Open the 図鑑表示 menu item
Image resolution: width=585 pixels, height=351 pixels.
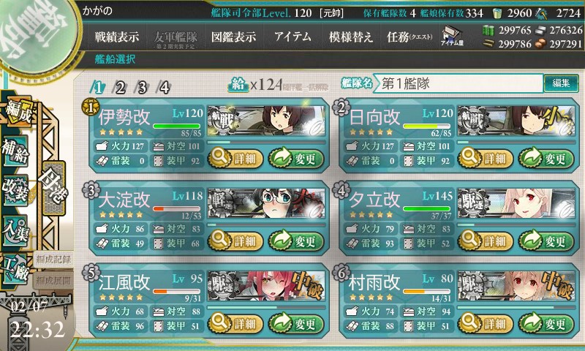[233, 37]
